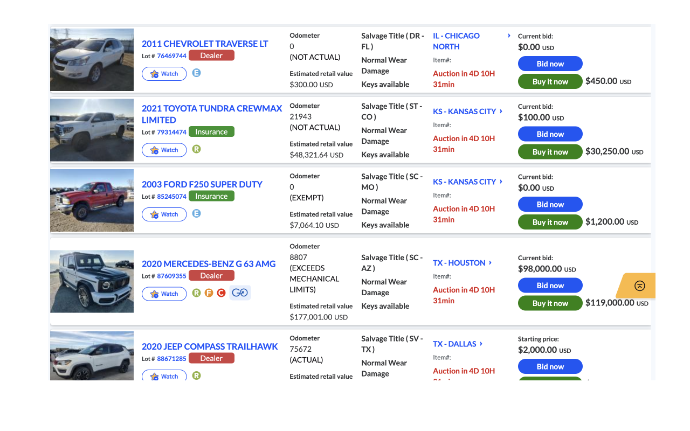Click the orange F icon on Mercedes-Benz listing
Screen dimensions: 690x431
click(x=209, y=293)
